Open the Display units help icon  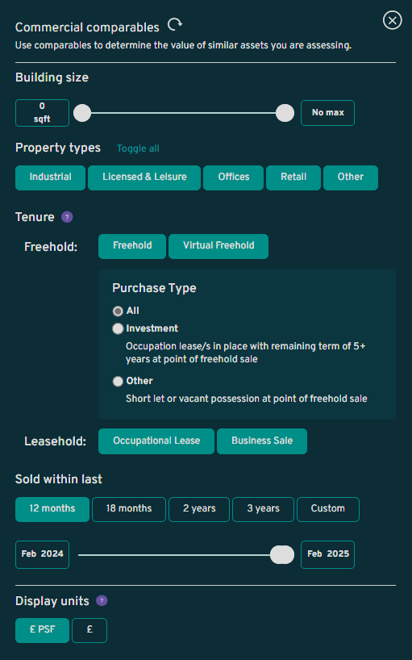tap(102, 600)
